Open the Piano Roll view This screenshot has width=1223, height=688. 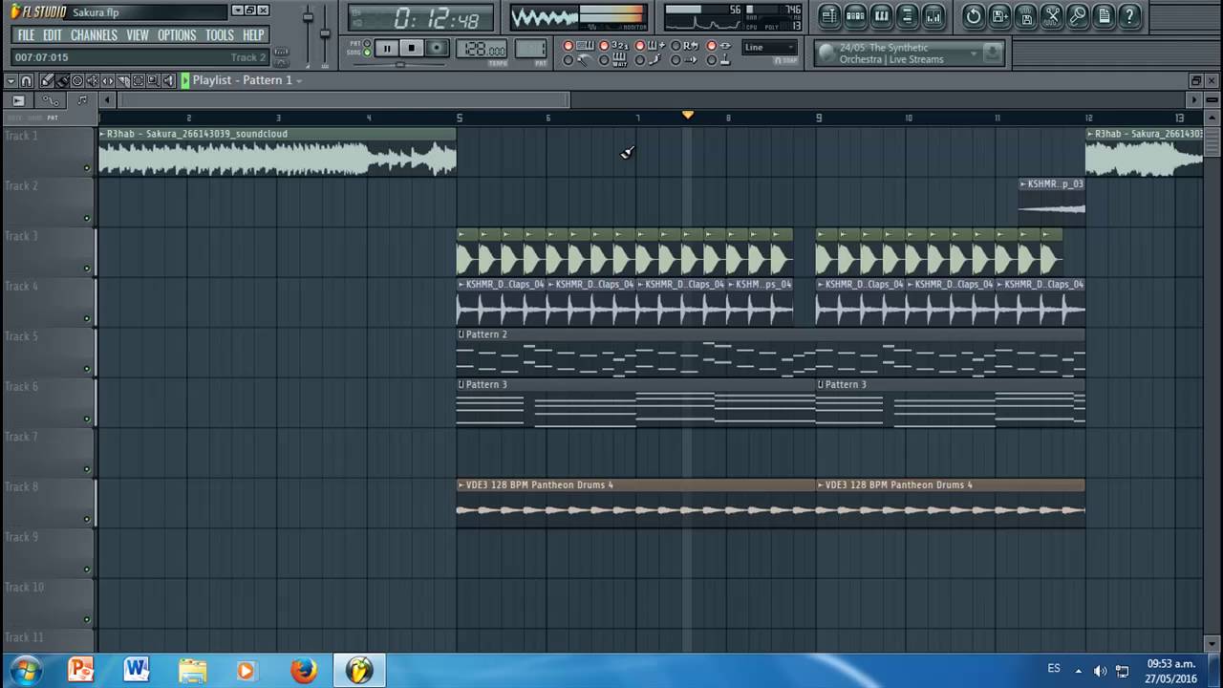click(881, 15)
